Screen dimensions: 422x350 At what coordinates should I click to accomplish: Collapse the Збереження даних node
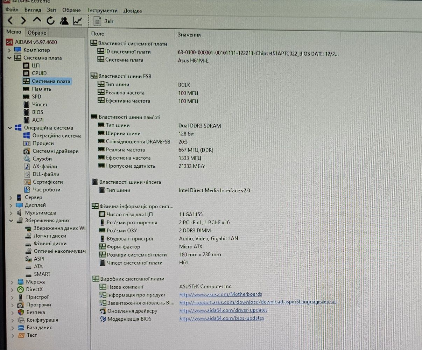tap(11, 220)
